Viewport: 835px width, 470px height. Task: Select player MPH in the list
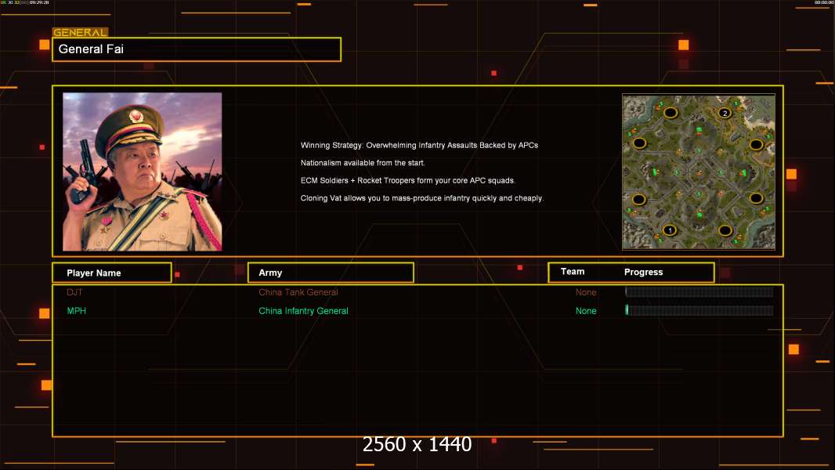pos(76,311)
